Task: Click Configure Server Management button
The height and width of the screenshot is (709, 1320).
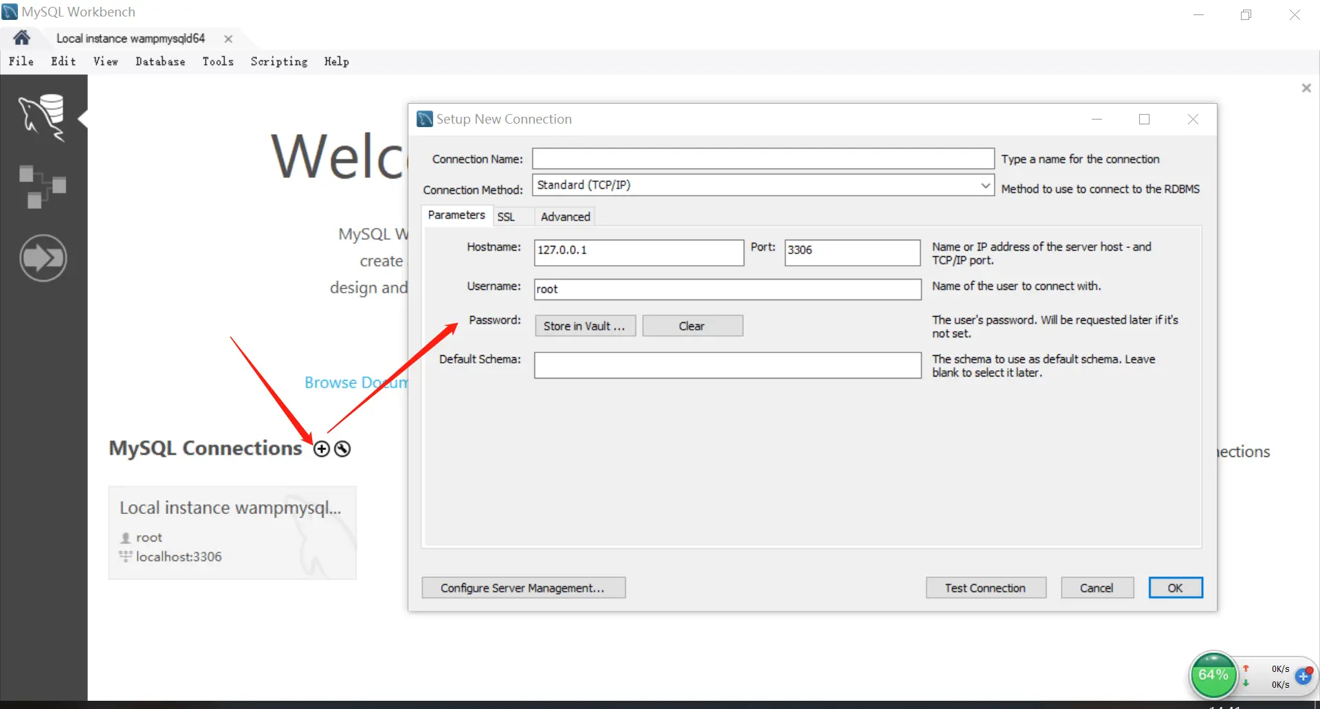Action: (x=523, y=587)
